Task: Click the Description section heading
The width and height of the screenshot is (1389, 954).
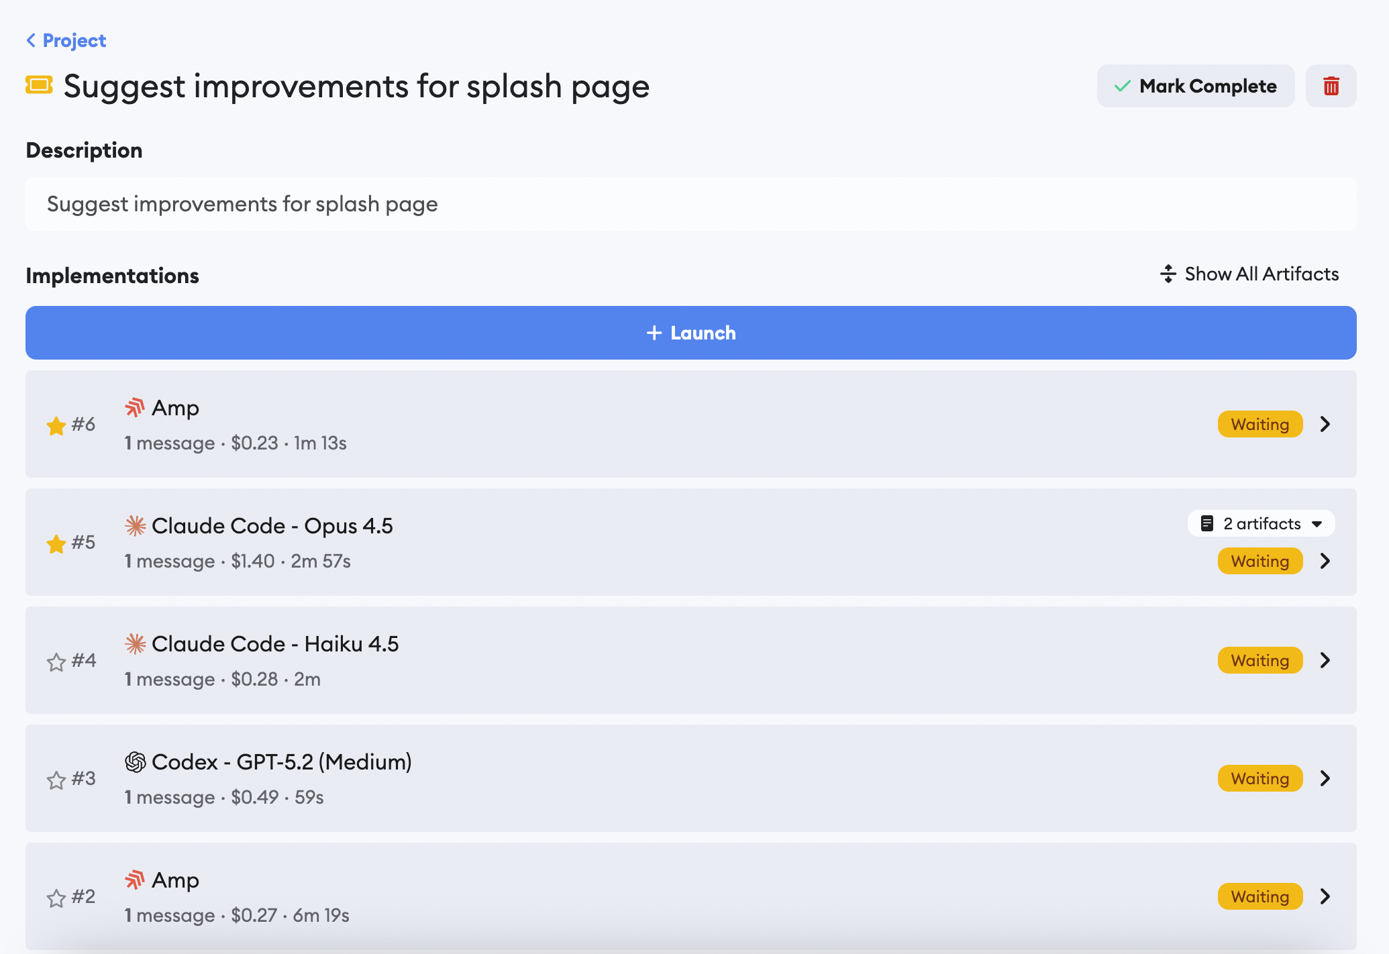Action: point(84,150)
